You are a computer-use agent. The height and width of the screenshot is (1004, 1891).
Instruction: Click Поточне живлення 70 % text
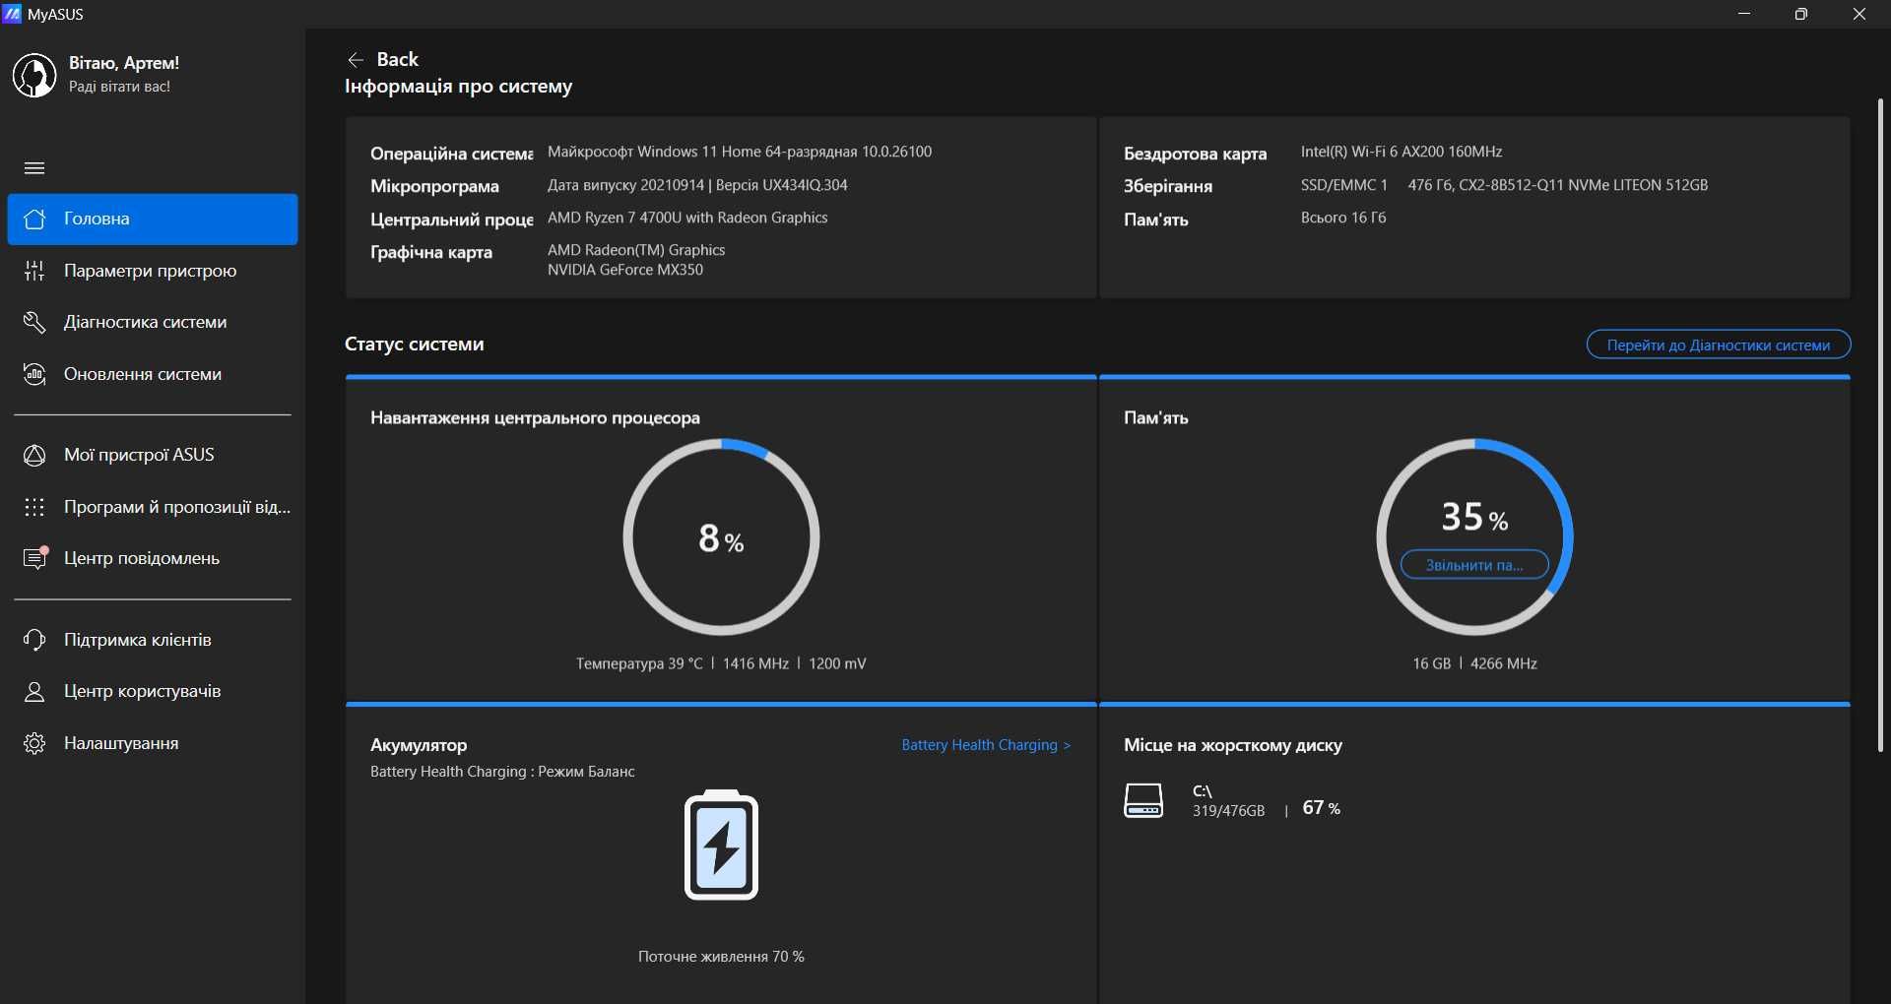pyautogui.click(x=721, y=957)
